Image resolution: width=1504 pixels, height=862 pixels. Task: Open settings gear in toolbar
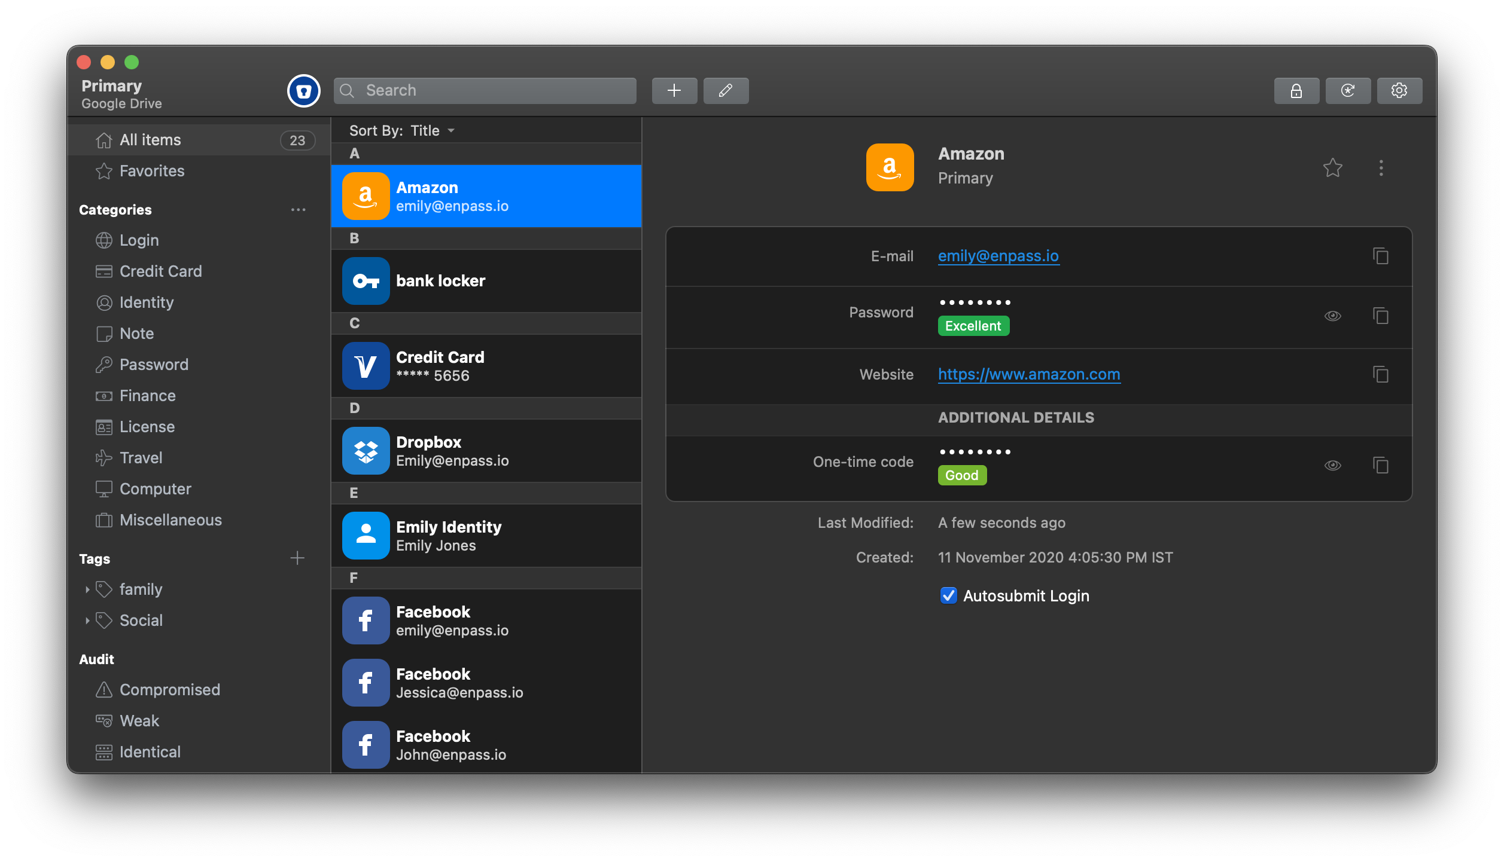pyautogui.click(x=1399, y=91)
